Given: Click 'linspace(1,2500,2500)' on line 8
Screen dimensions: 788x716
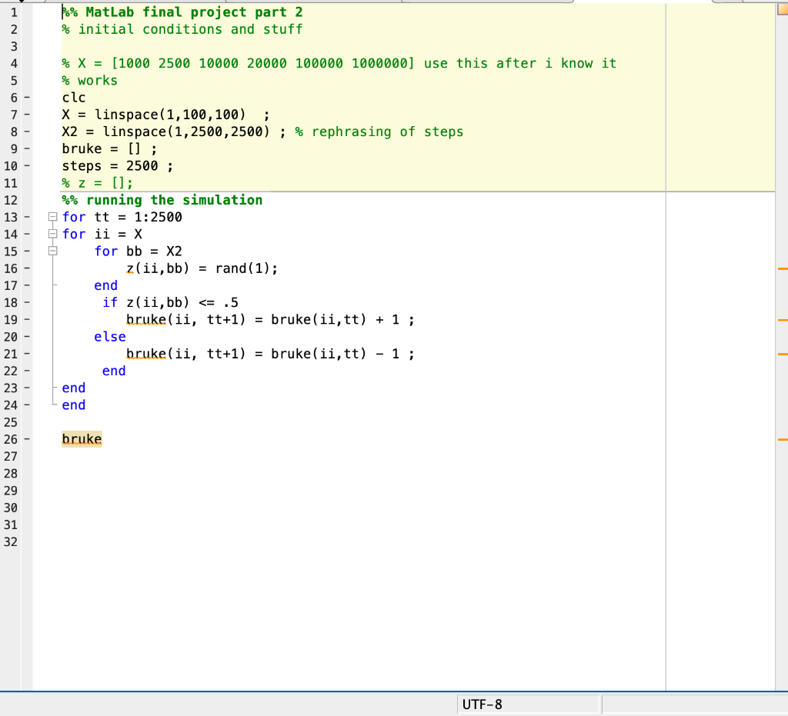Looking at the screenshot, I should [186, 132].
